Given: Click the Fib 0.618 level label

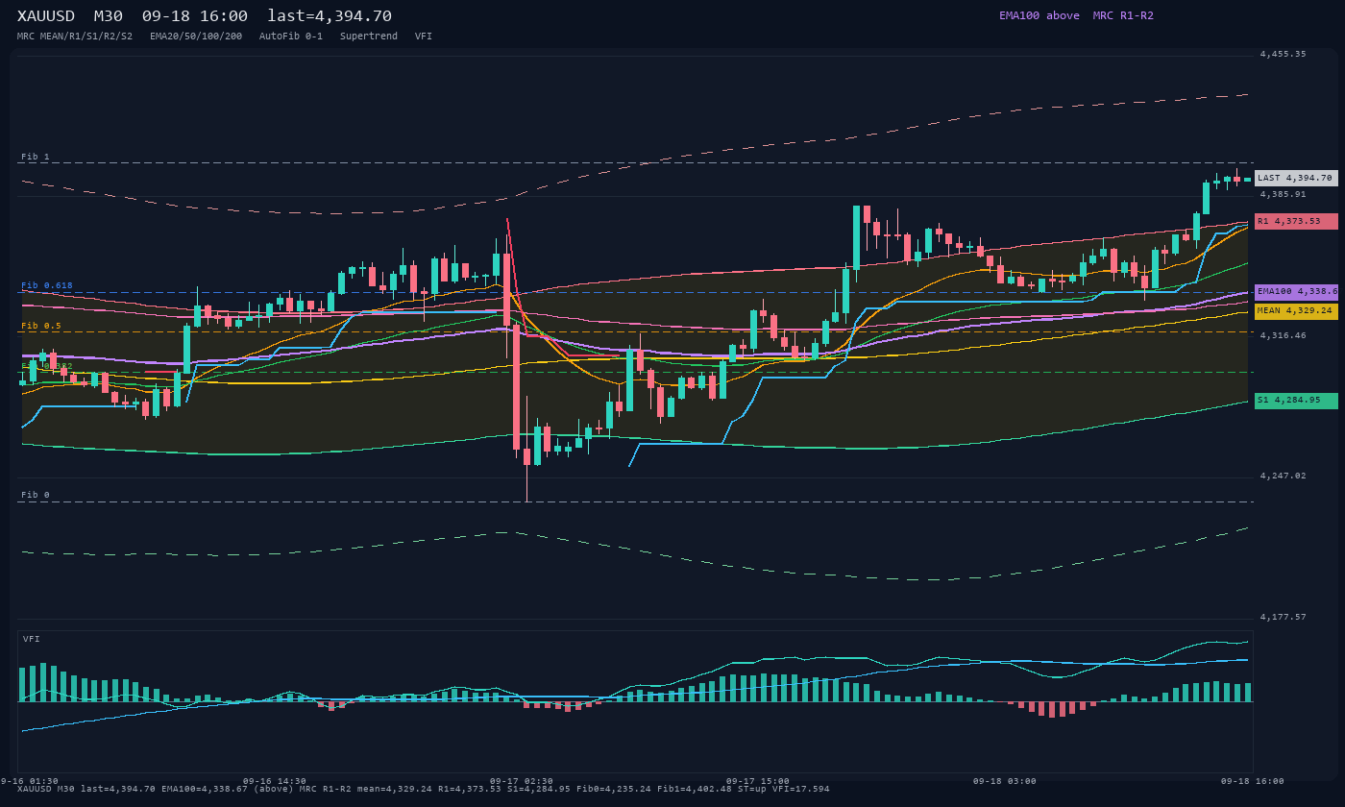Looking at the screenshot, I should pyautogui.click(x=47, y=285).
